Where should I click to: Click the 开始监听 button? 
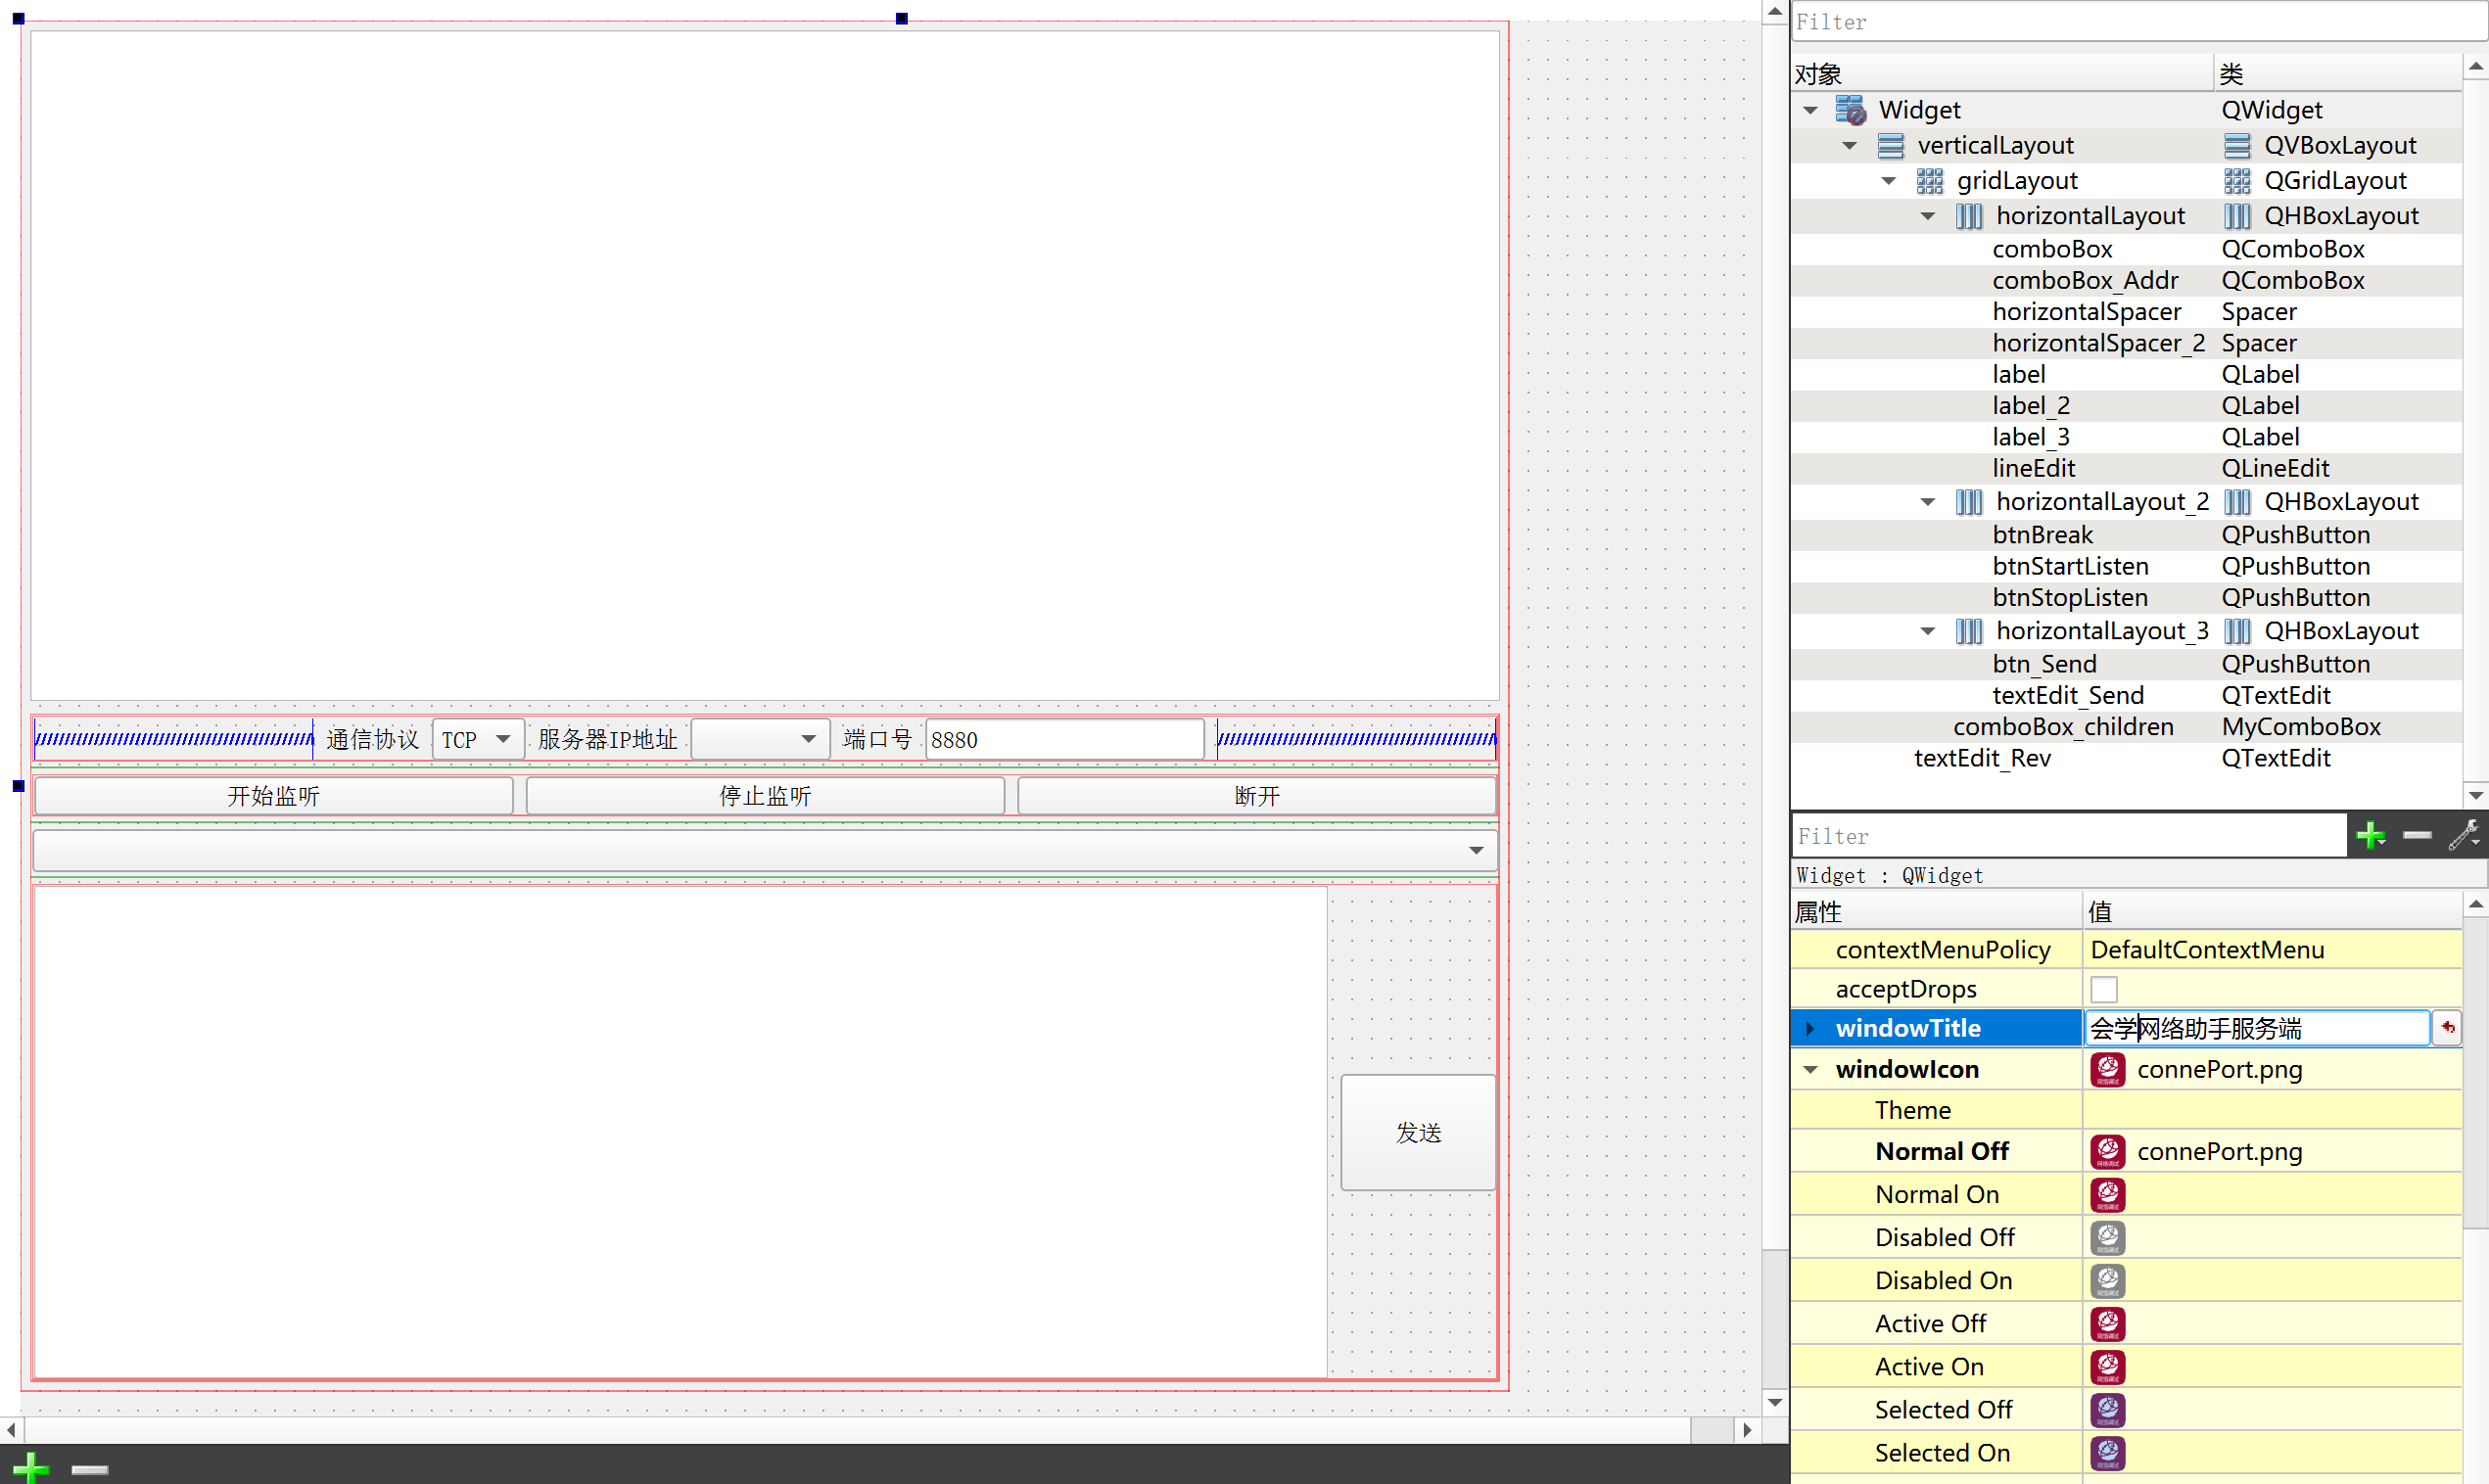273,796
